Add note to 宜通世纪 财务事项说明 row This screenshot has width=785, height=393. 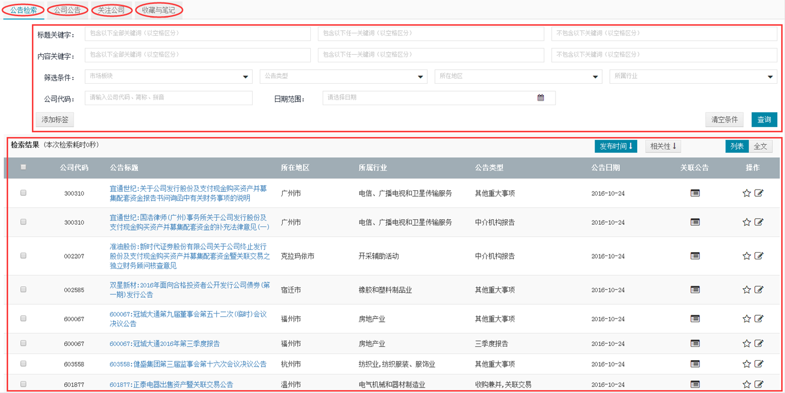[759, 193]
